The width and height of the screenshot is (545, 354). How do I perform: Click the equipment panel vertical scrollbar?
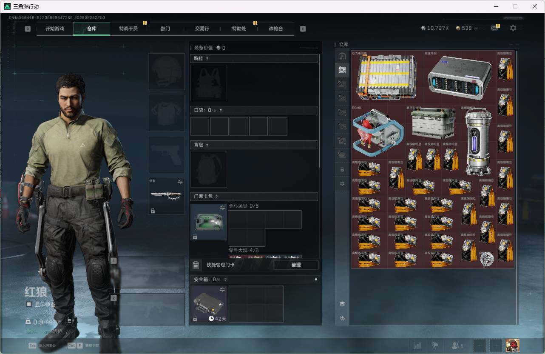pyautogui.click(x=320, y=111)
